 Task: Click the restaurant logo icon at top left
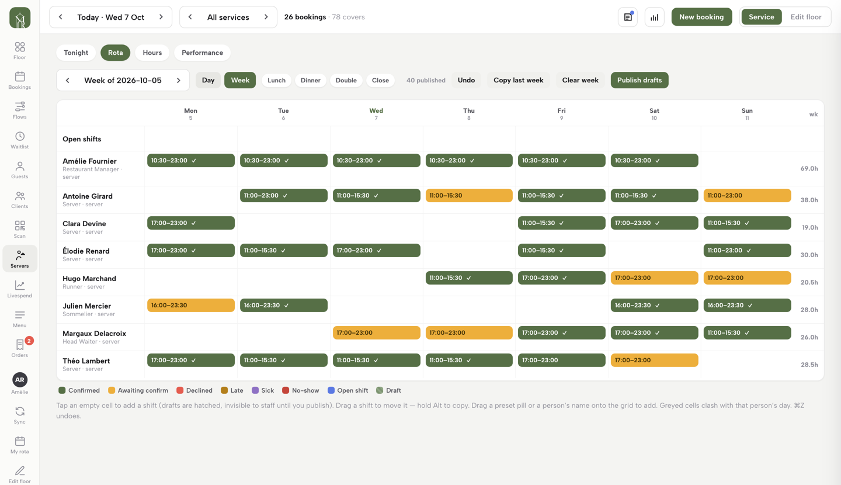coord(20,18)
